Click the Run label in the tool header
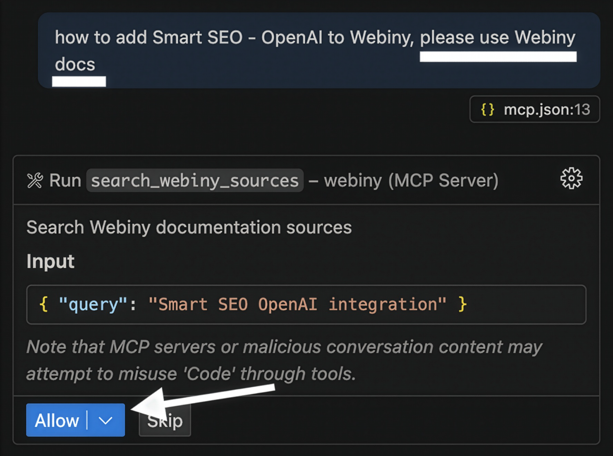Image resolution: width=613 pixels, height=456 pixels. tap(66, 180)
